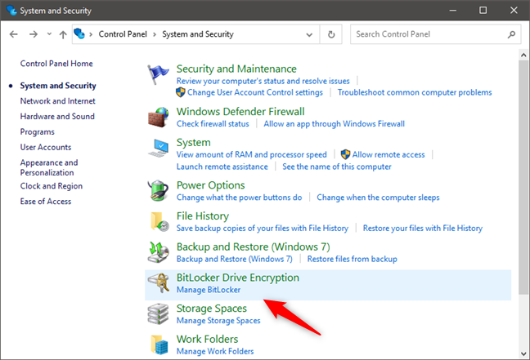Screen dimensions: 530x360
Task: Click Manage Work Folders link
Action: [215, 351]
